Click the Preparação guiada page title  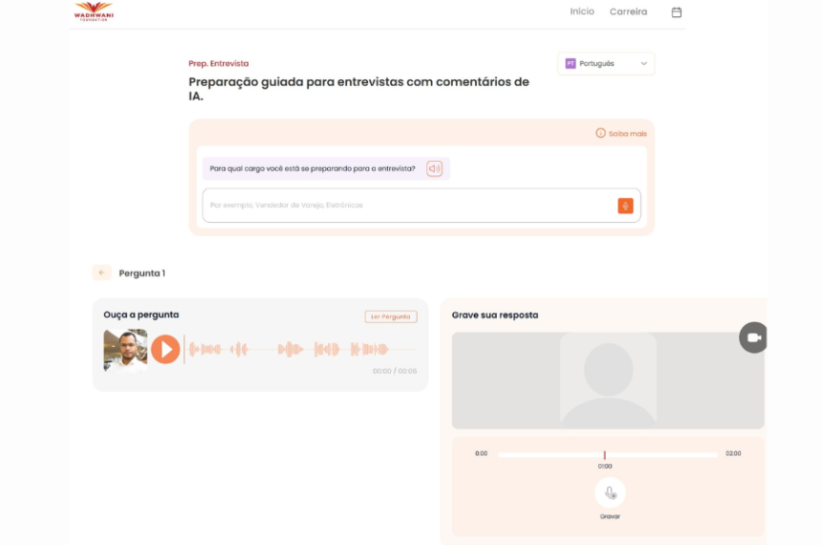pos(359,89)
